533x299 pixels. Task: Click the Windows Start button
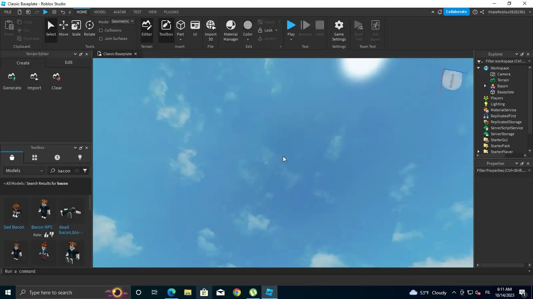8,292
